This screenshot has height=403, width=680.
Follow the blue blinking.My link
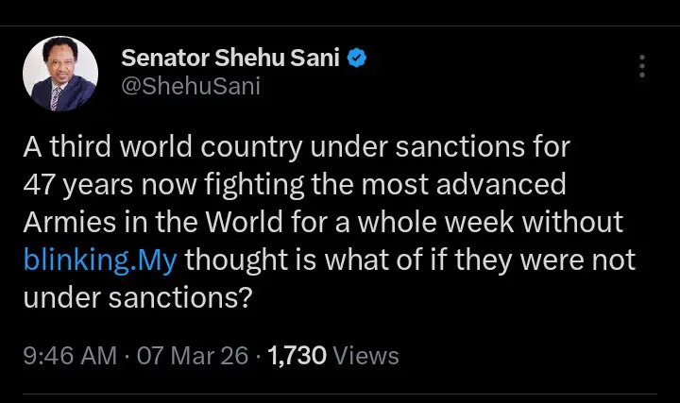point(98,259)
